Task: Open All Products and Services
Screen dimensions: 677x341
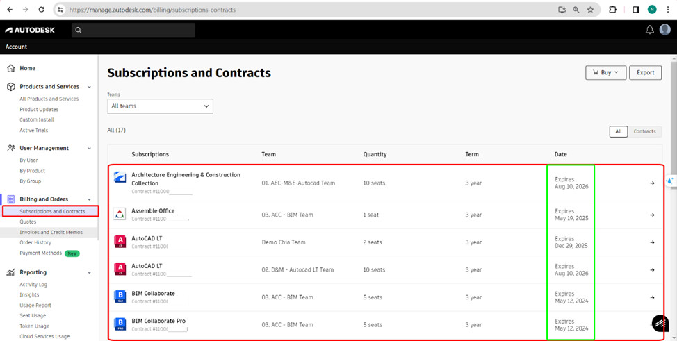Action: pyautogui.click(x=49, y=99)
